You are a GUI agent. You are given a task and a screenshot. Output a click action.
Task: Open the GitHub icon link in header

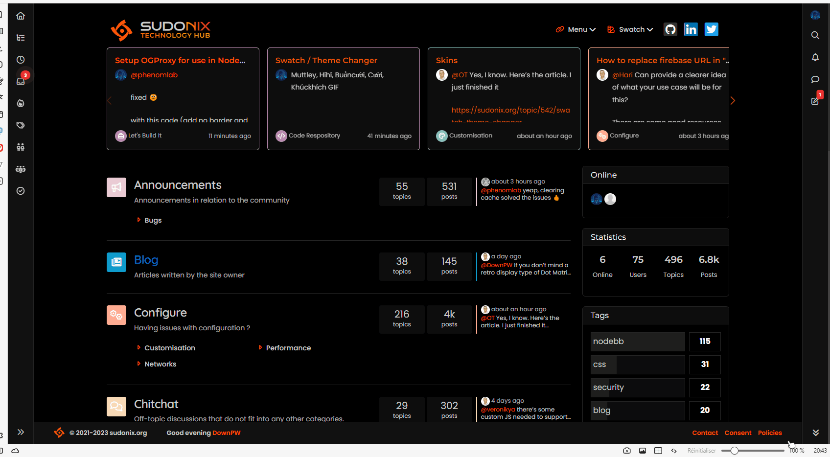point(670,29)
